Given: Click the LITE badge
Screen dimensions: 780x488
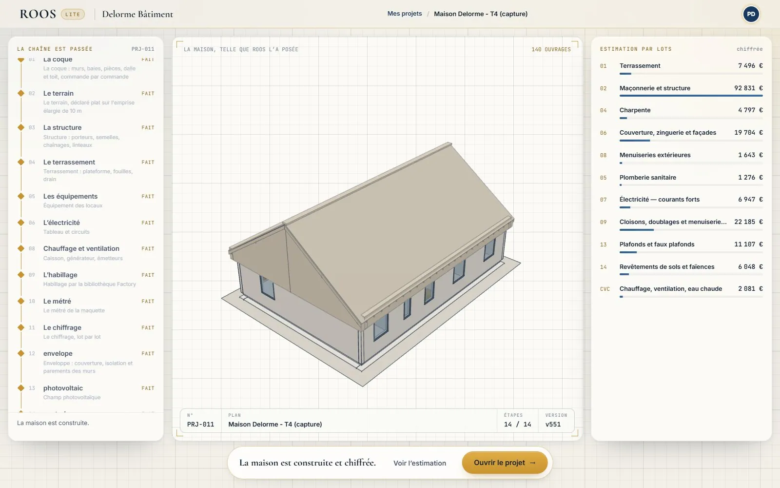Looking at the screenshot, I should tap(73, 14).
